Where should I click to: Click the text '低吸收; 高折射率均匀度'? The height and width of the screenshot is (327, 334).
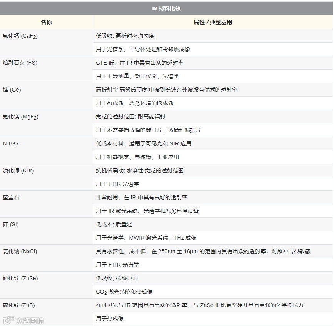click(125, 36)
